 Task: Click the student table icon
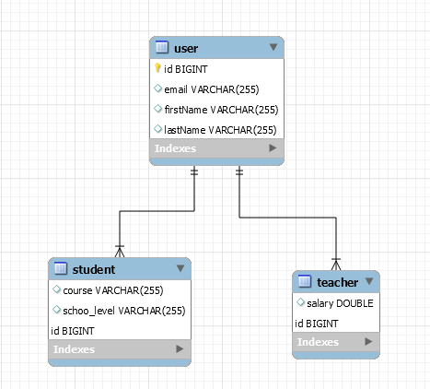60,268
